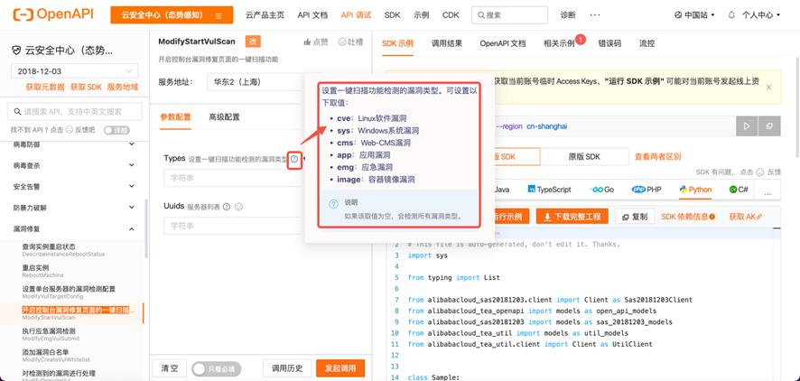The width and height of the screenshot is (800, 381).
Task: Click the info icon next to SDK 依赖信息
Action: (x=712, y=217)
